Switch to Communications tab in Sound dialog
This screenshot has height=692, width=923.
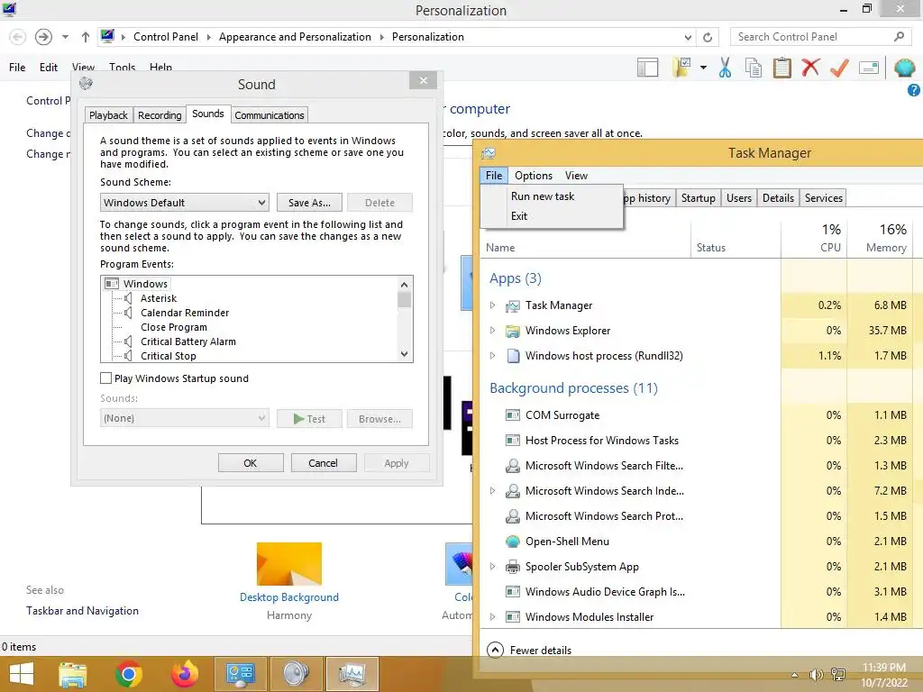point(269,115)
